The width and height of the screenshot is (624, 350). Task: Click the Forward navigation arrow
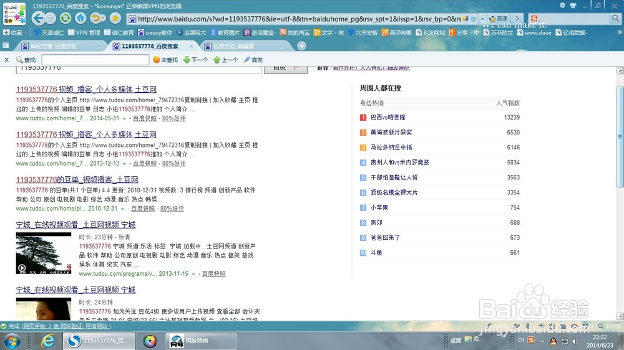coord(50,18)
